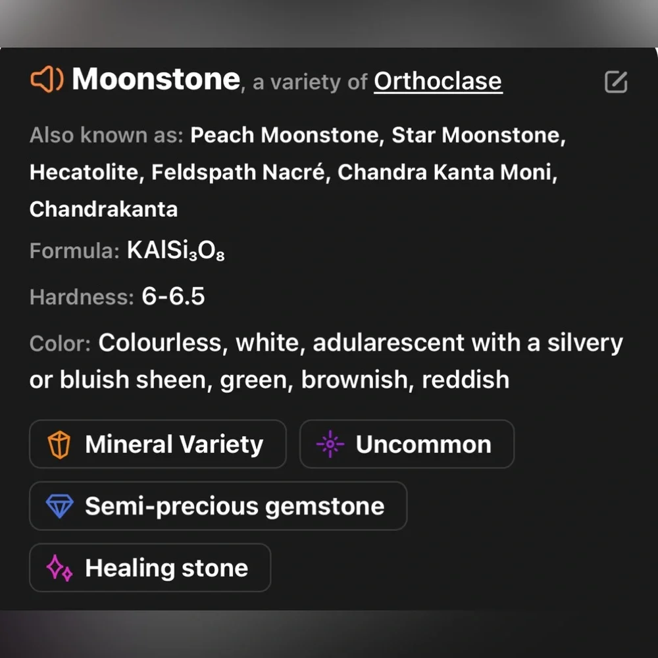Open the Semi-precious gemstone tag
Screen dimensions: 658x658
click(x=218, y=505)
